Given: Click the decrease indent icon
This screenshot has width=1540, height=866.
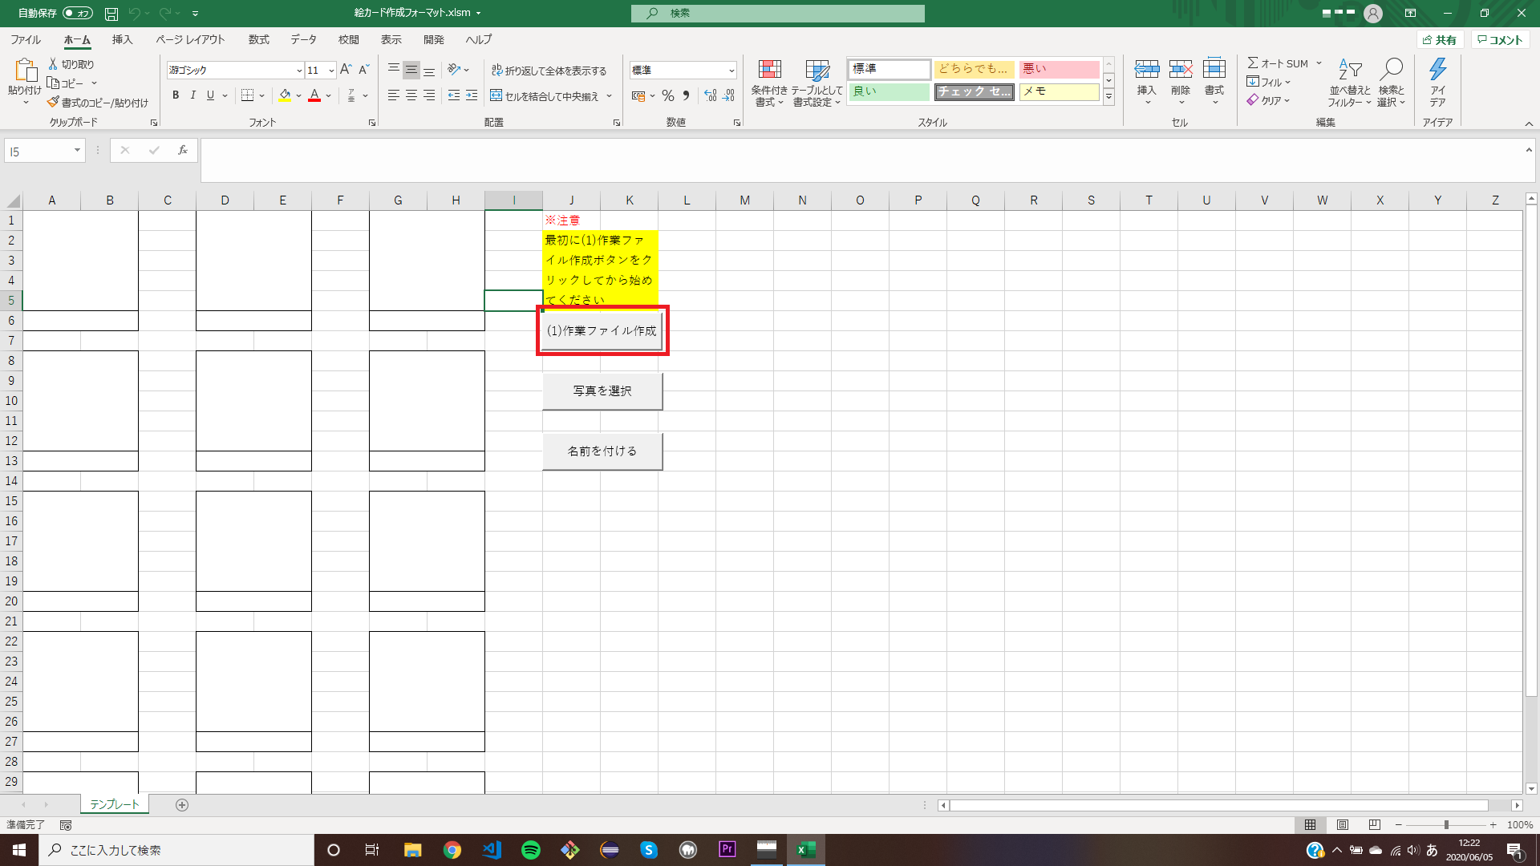Looking at the screenshot, I should [x=454, y=95].
